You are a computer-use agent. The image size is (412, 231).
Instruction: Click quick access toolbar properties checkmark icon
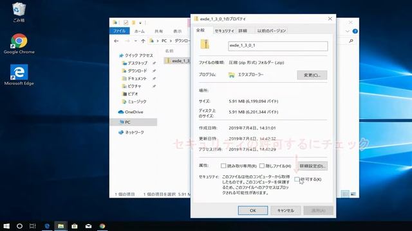click(x=126, y=22)
